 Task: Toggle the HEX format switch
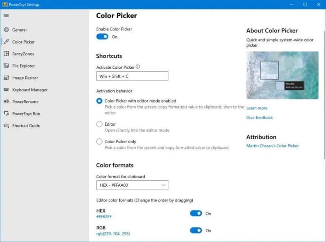tap(196, 214)
